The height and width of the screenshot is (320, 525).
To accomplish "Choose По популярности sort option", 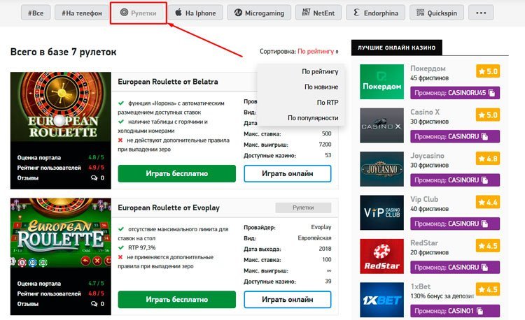I will 313,118.
